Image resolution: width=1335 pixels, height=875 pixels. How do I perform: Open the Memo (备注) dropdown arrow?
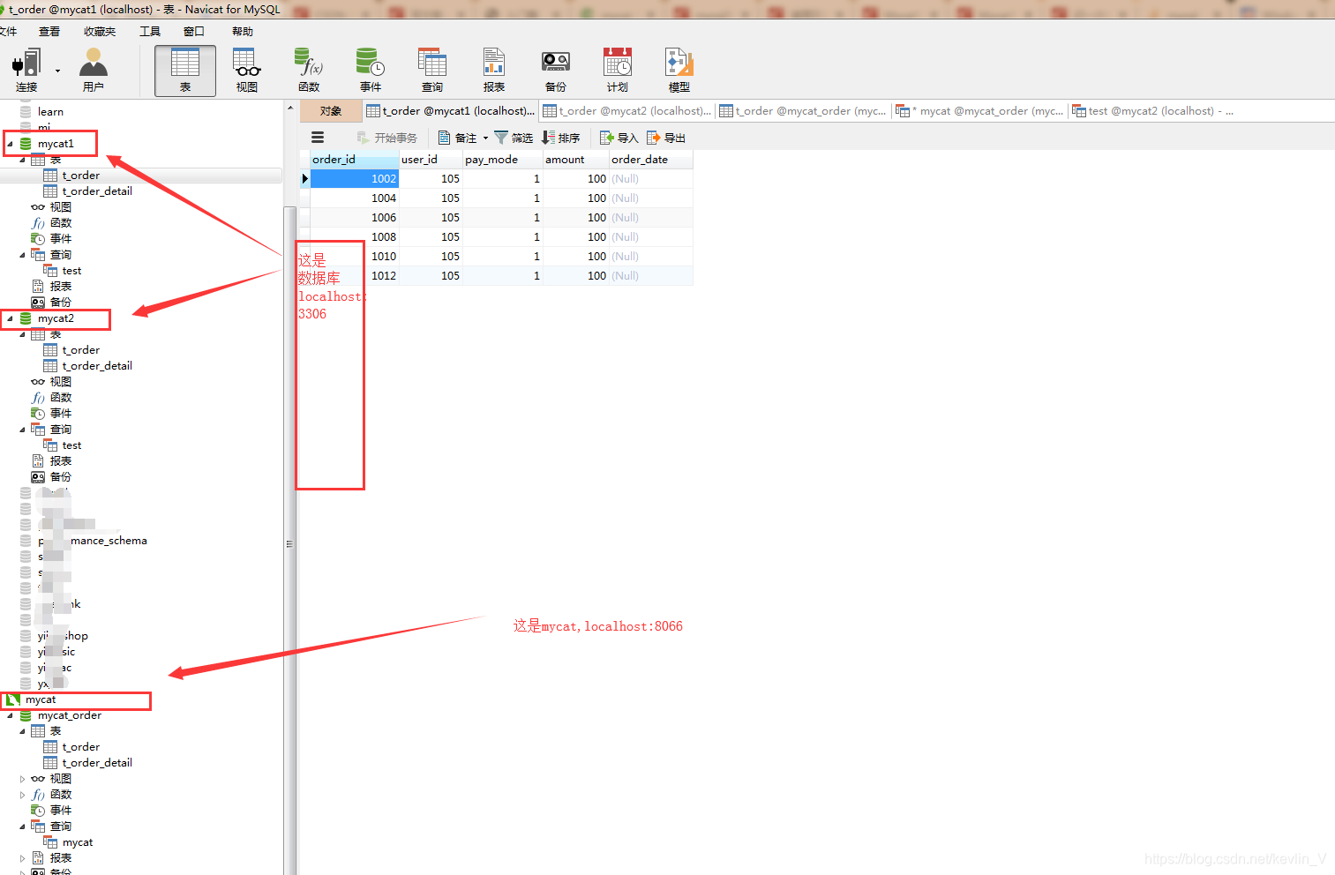coord(485,138)
